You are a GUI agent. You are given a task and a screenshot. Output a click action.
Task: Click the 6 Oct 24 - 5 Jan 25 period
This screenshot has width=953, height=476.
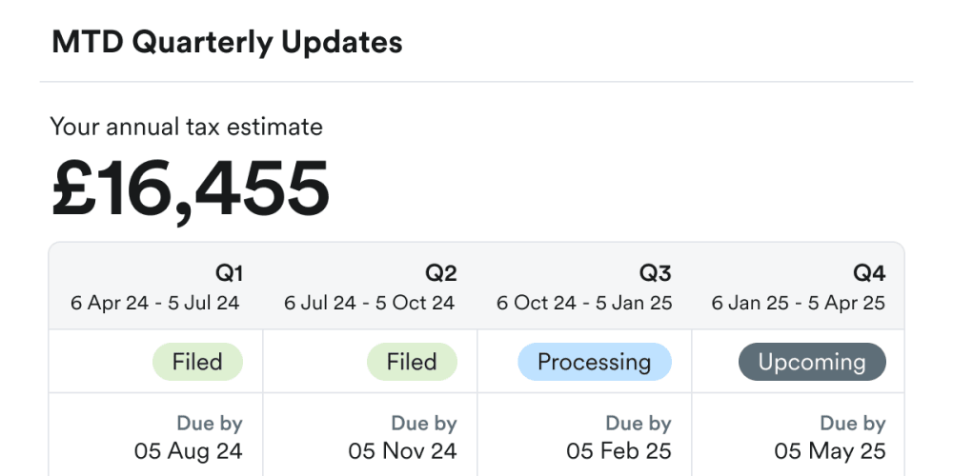[x=584, y=304]
